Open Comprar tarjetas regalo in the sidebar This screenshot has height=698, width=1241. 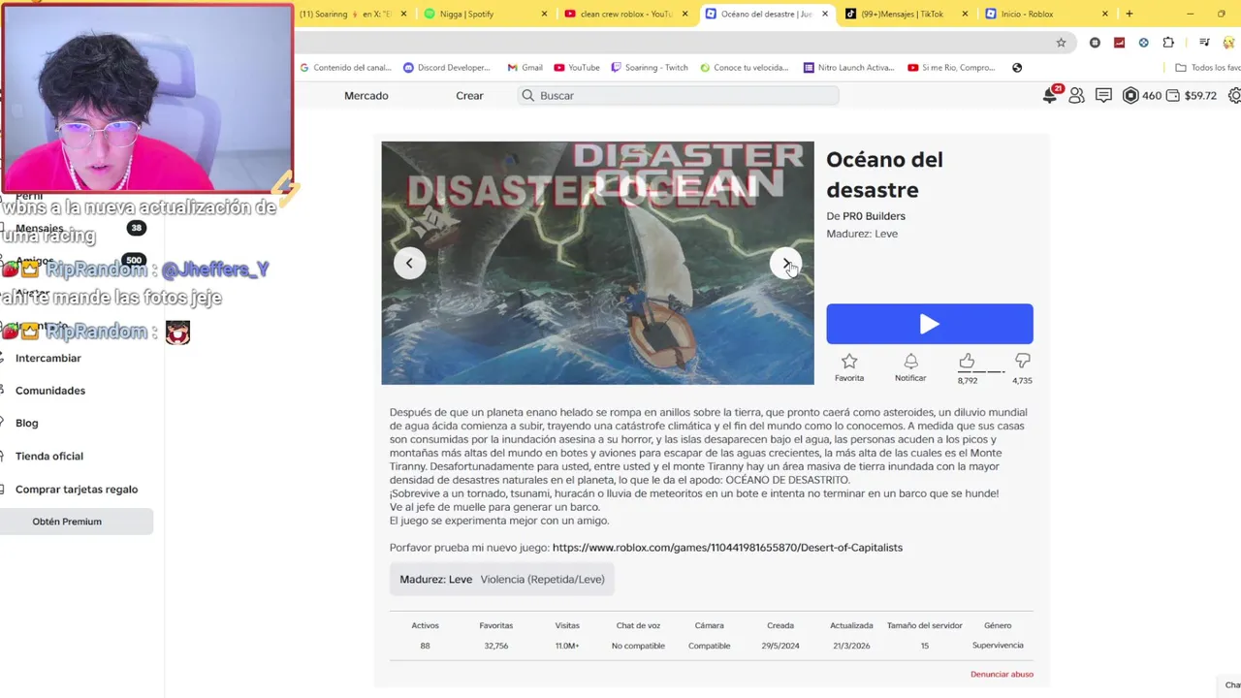tap(77, 490)
